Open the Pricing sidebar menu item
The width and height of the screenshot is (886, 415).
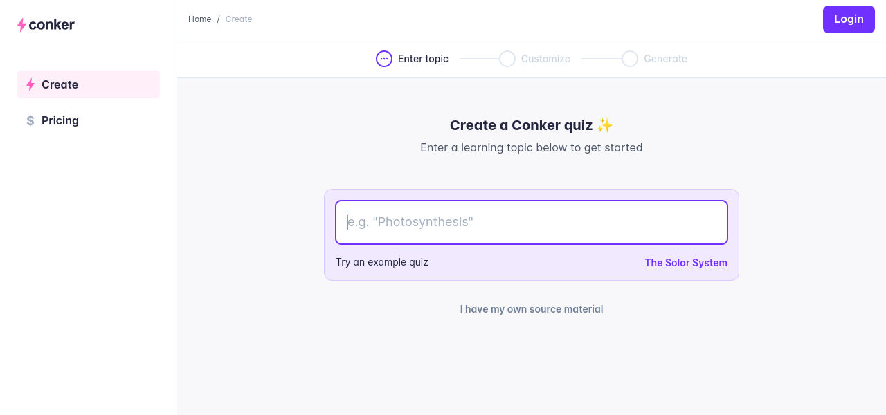60,120
